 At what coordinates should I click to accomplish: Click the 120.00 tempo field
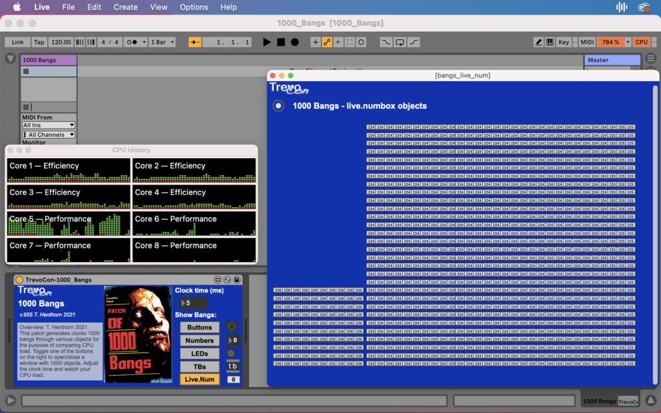pos(61,42)
